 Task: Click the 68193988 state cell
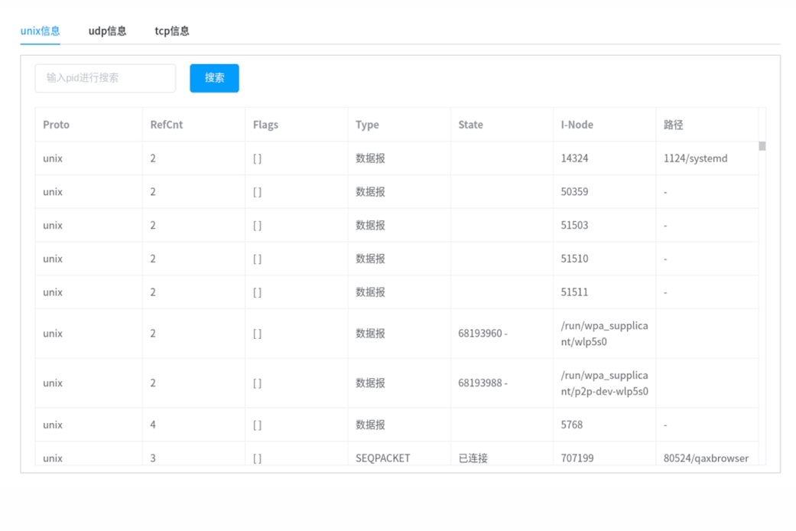point(482,383)
